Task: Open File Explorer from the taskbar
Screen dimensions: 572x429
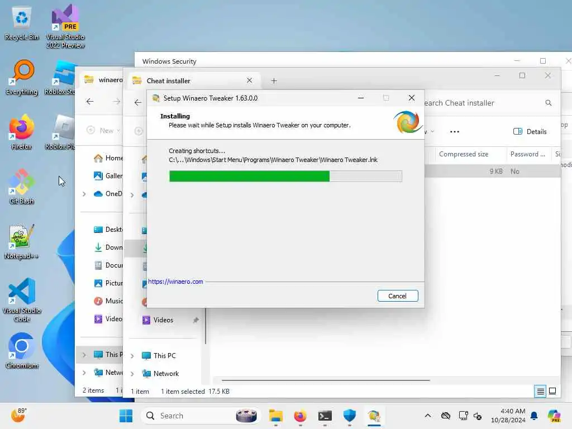Action: (276, 416)
